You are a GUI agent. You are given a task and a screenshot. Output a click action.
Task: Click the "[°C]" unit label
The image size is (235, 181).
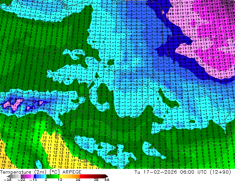coord(54,172)
